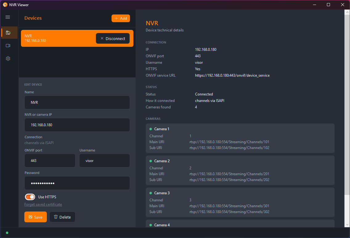Click Camera 1 green status dot

pyautogui.click(x=151, y=129)
